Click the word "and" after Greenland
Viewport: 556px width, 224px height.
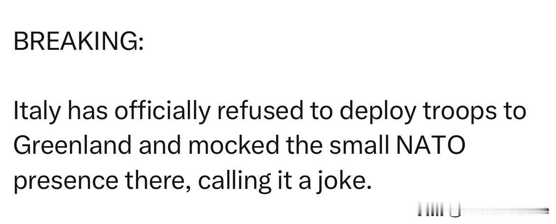pos(160,146)
